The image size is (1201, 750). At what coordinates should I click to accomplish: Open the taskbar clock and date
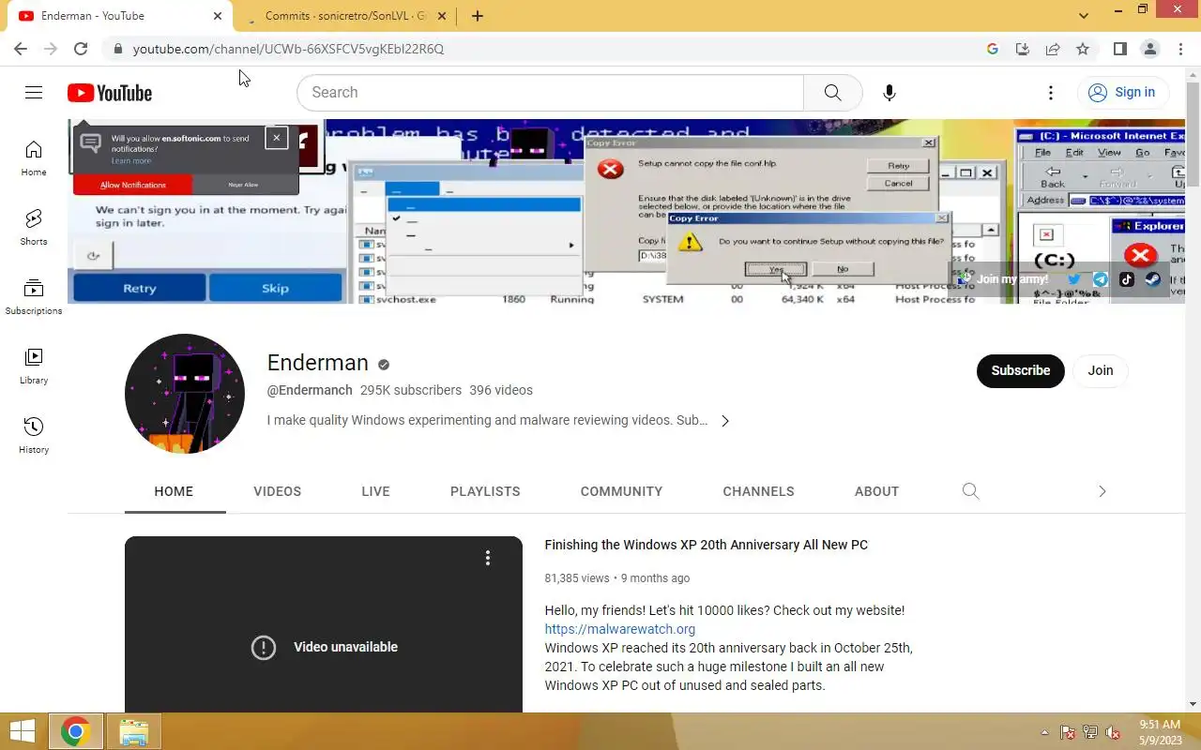(x=1161, y=732)
